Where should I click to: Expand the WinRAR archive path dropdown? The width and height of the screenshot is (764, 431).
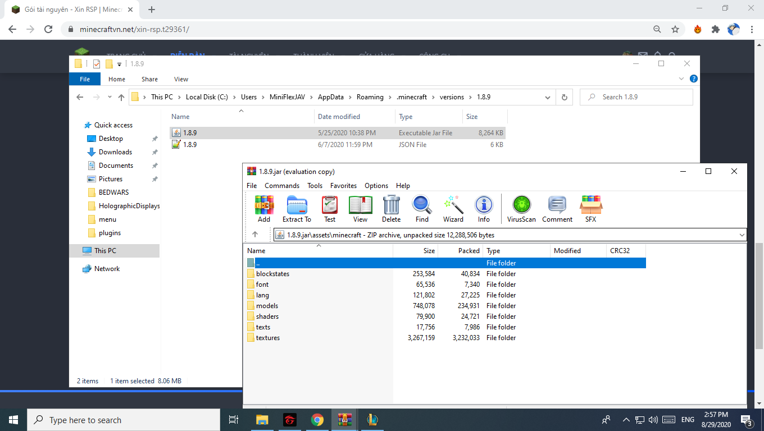click(742, 235)
